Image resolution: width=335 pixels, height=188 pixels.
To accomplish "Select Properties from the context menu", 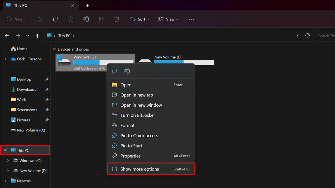I will 130,156.
